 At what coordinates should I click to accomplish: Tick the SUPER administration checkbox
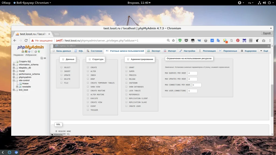tap(126, 71)
